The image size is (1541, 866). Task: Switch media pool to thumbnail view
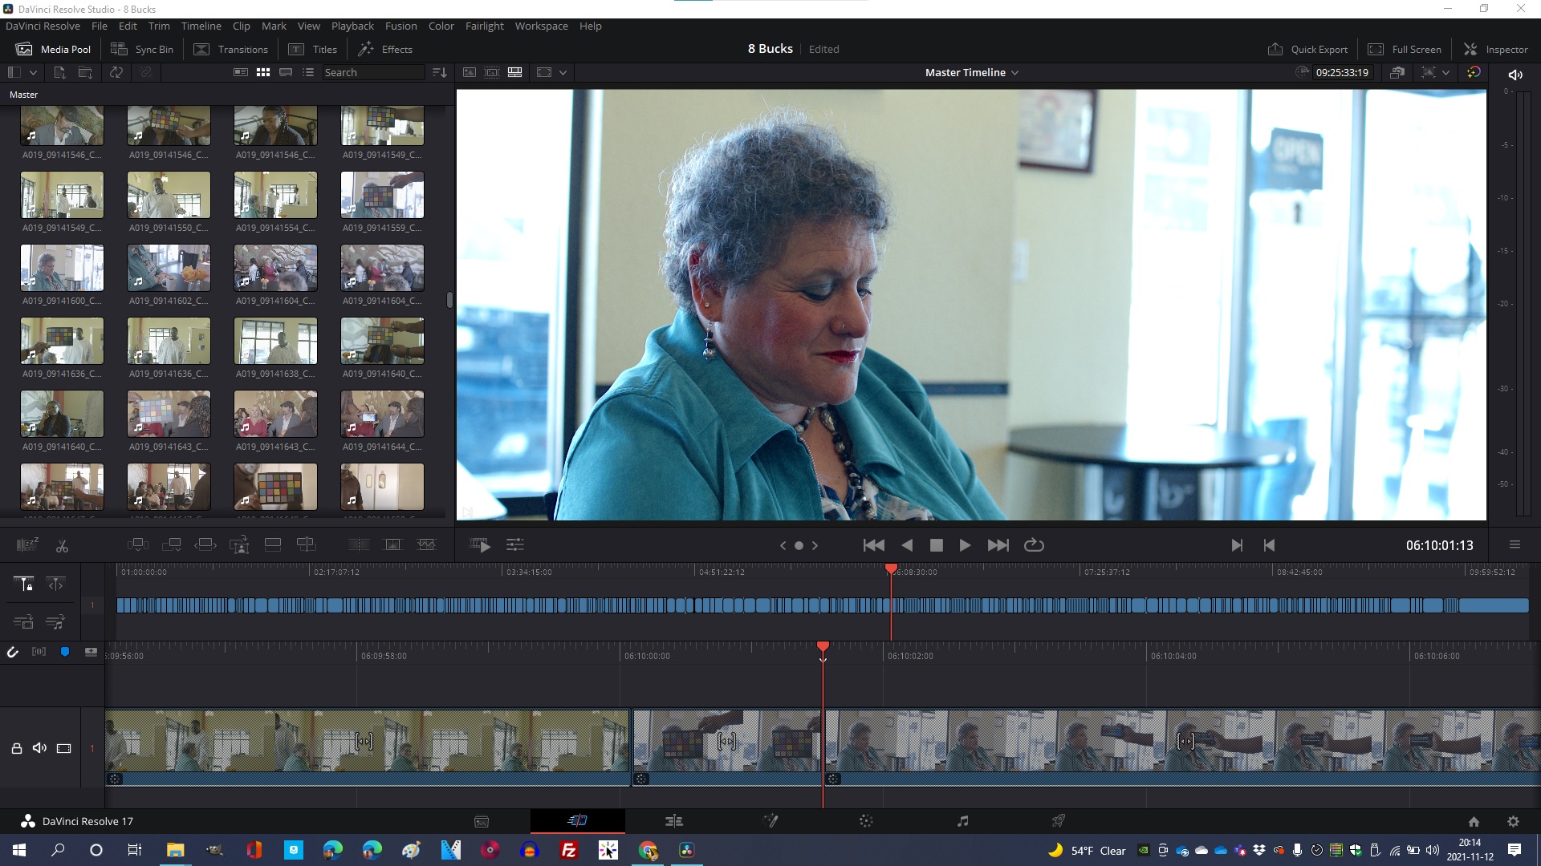[262, 72]
